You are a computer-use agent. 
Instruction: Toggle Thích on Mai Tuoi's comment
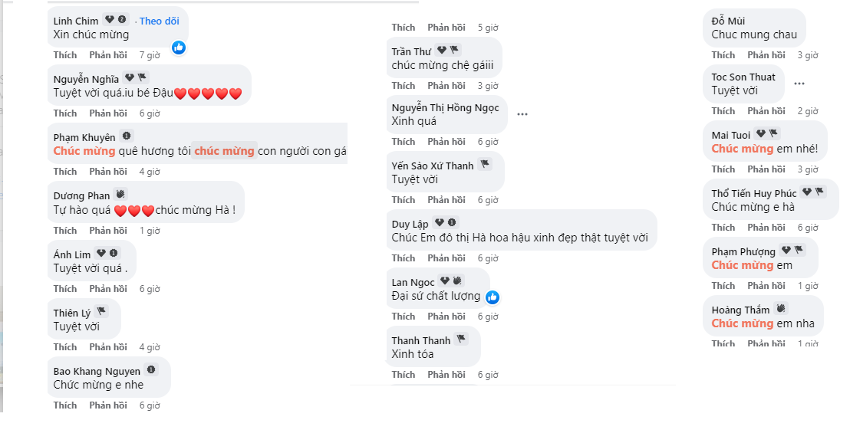723,169
